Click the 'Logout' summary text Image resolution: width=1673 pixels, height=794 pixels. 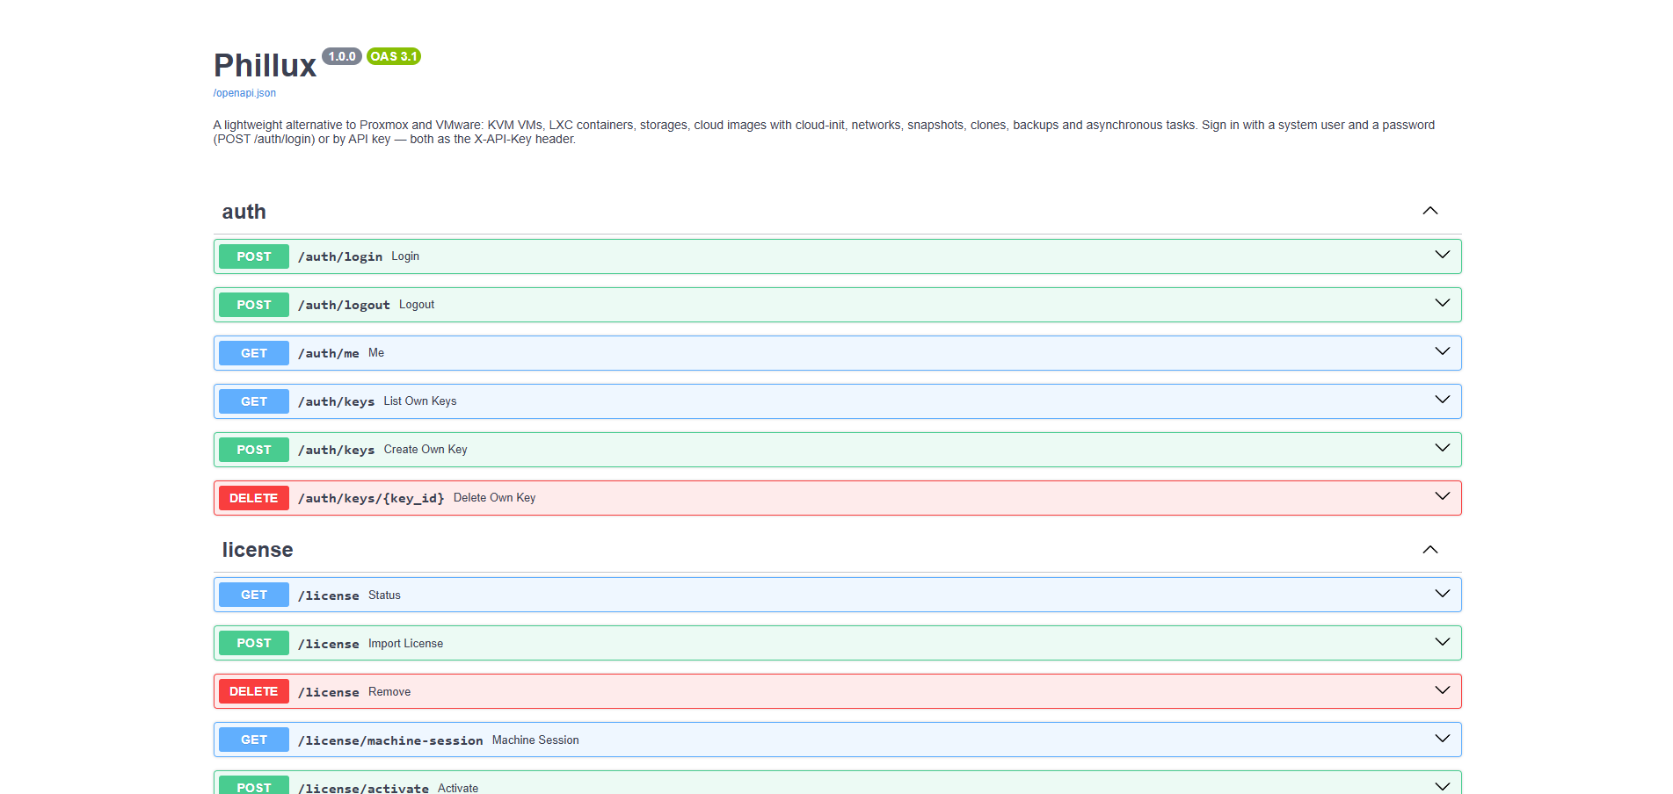coord(417,305)
